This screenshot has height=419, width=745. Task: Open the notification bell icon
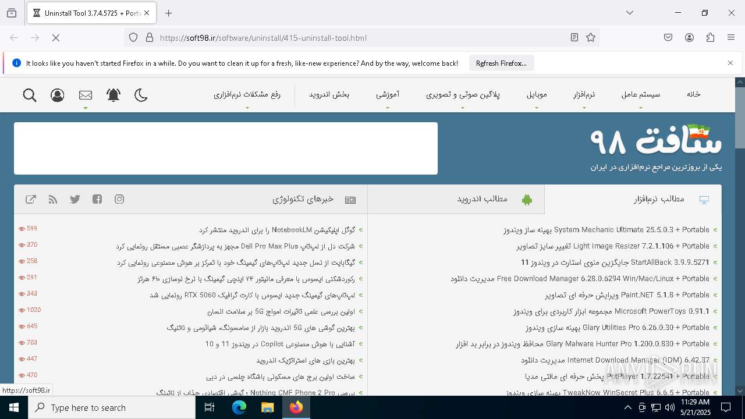coord(113,95)
